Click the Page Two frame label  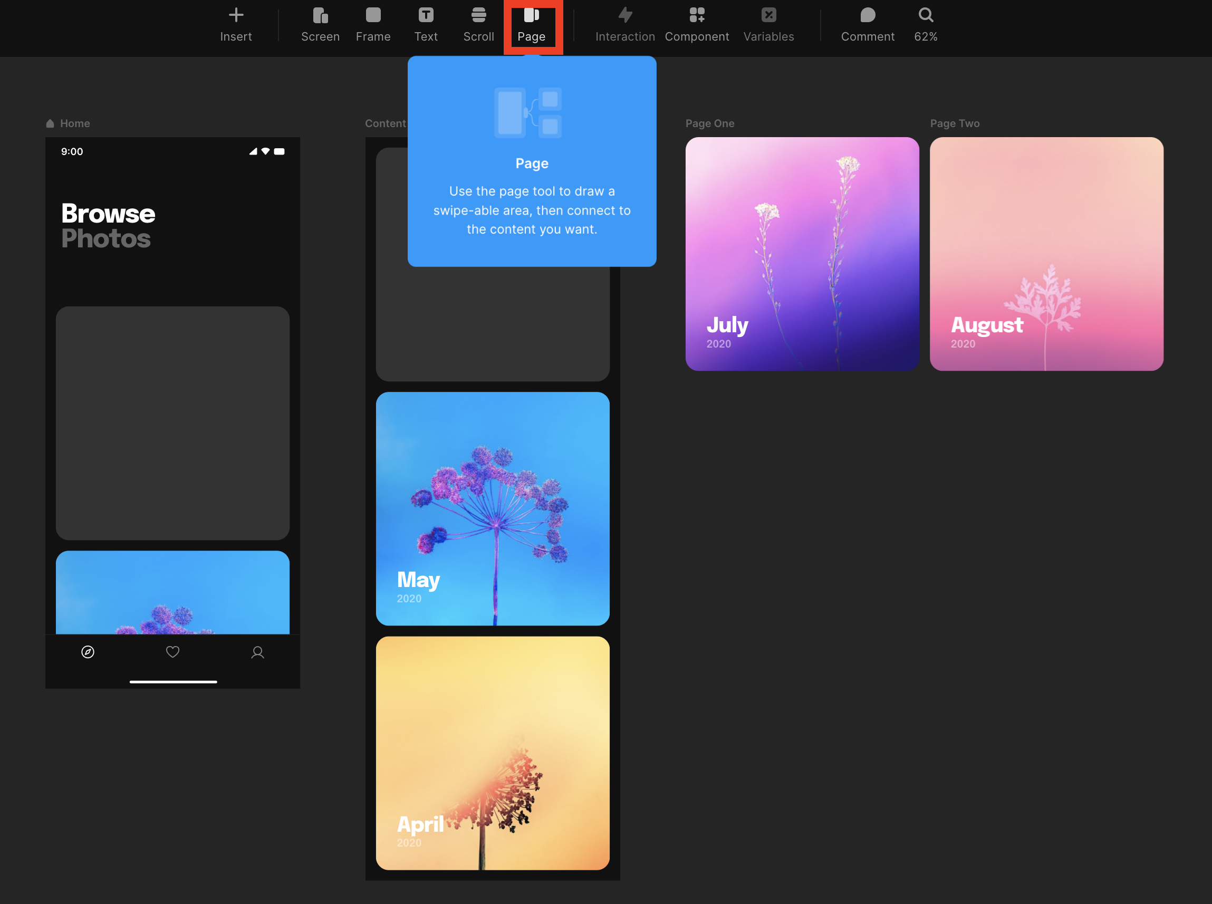(x=954, y=123)
